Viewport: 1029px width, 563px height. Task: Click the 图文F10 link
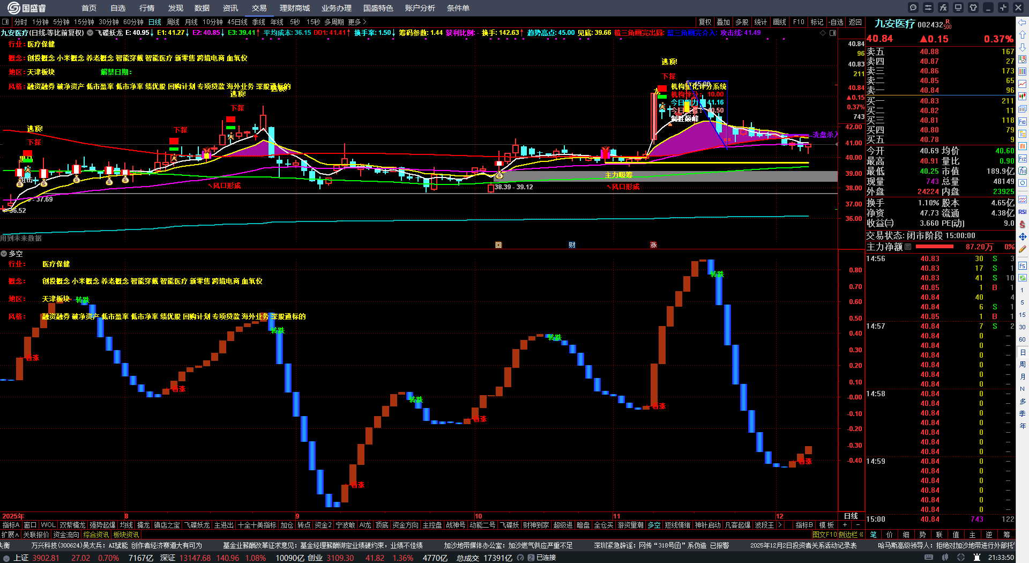coord(824,534)
